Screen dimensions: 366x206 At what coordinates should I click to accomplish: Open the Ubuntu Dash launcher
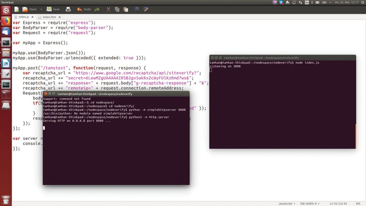pos(6,11)
